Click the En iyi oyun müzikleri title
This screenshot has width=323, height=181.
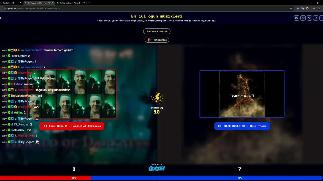click(x=157, y=16)
